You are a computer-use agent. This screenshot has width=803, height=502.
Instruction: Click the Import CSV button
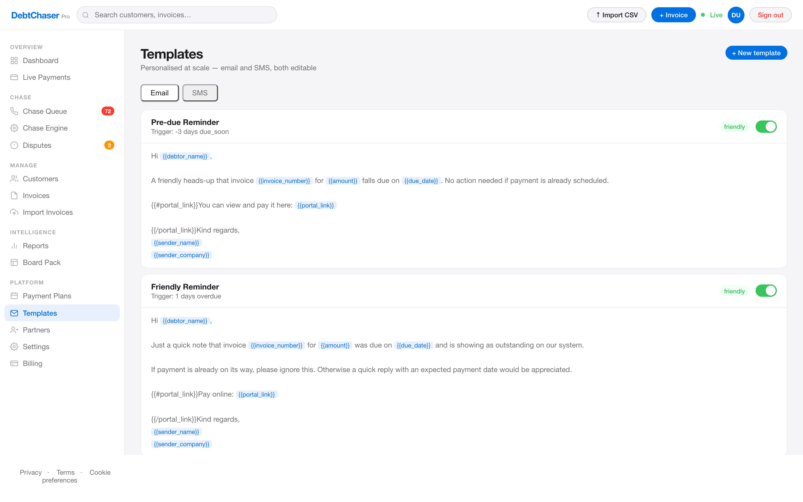coord(616,15)
